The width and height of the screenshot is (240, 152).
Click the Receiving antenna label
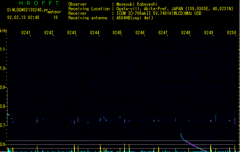[x=88, y=18]
